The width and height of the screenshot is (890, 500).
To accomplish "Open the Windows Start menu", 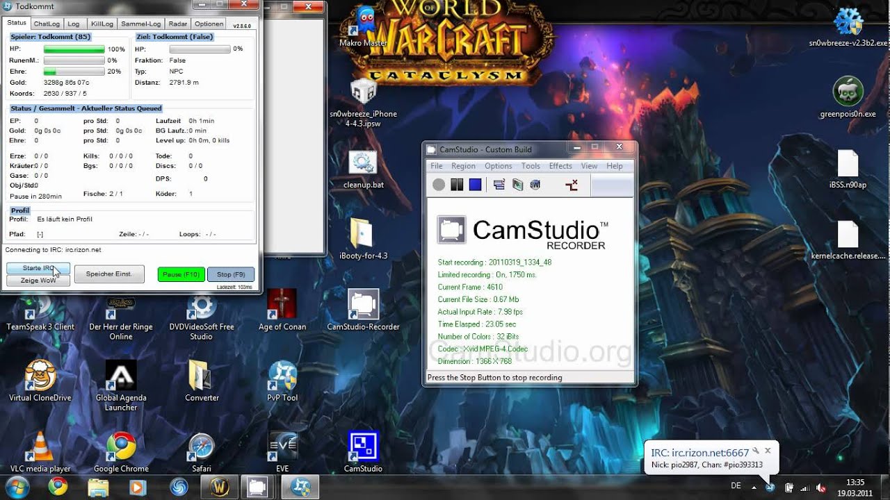I will coord(17,487).
